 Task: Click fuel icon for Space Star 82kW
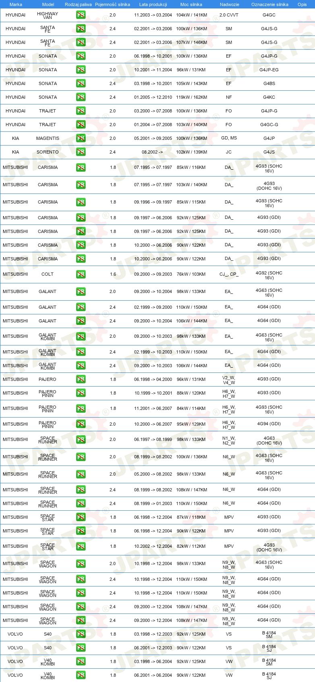coord(81,546)
